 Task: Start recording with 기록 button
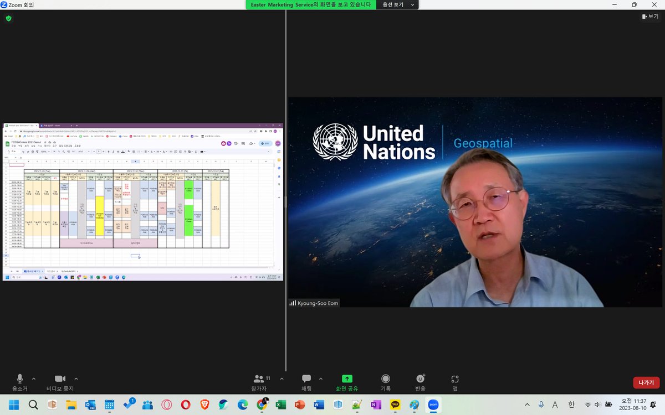(386, 382)
